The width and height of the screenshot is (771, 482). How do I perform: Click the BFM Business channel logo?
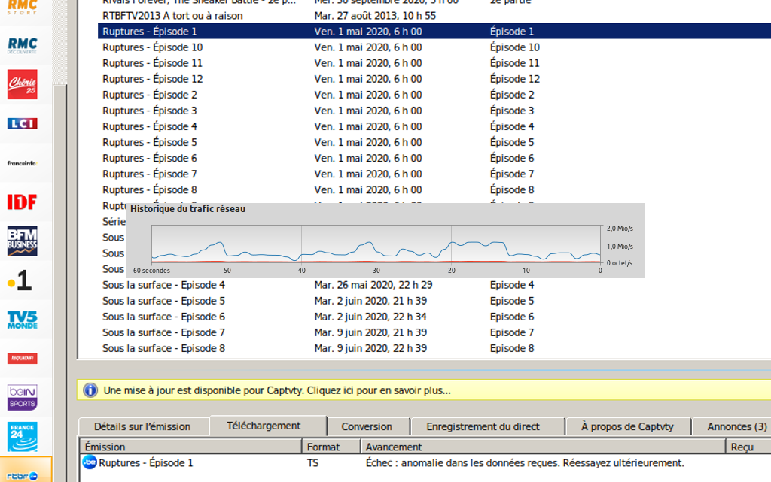[22, 241]
